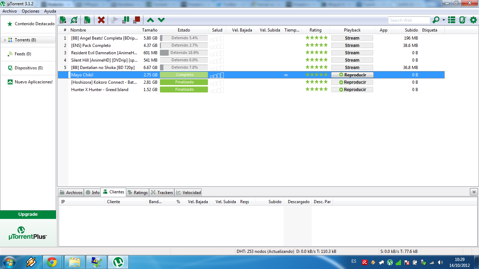Add a new torrent file
The width and height of the screenshot is (479, 269).
click(x=64, y=20)
